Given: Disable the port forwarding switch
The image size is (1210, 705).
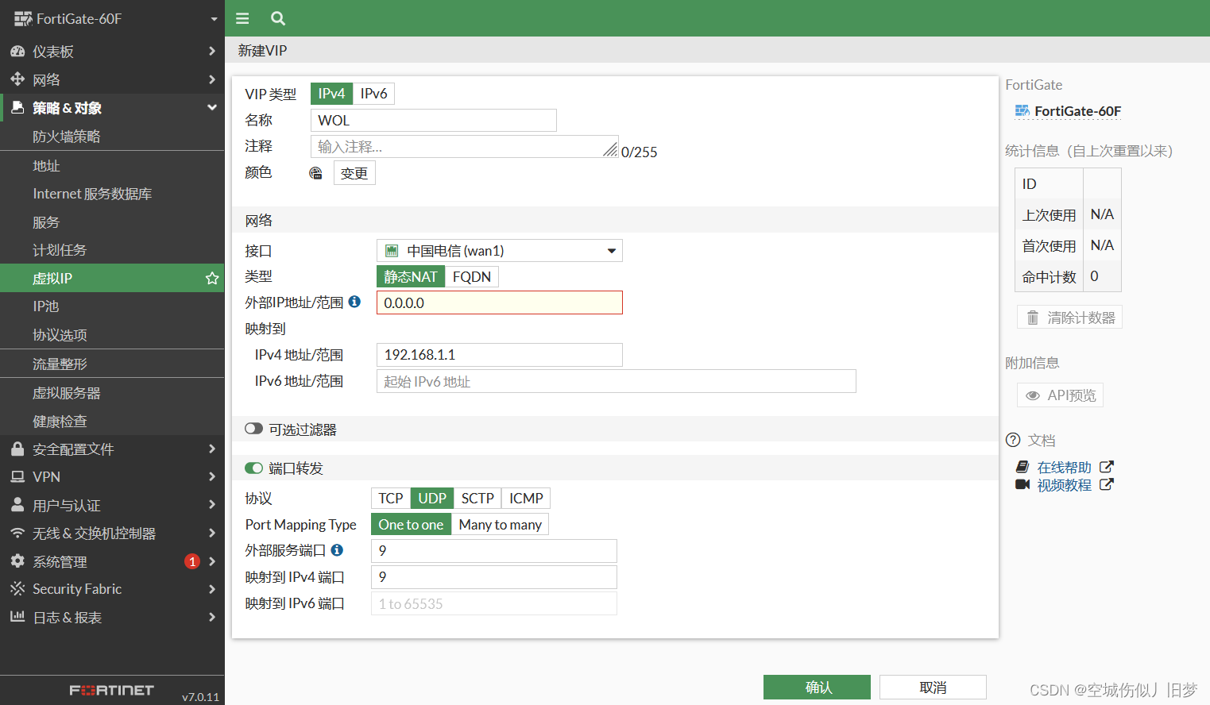Looking at the screenshot, I should click(253, 468).
